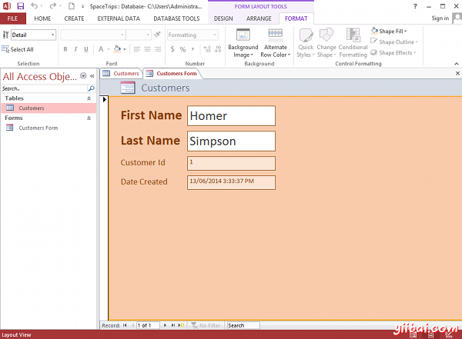
Task: Open Customers Form in navigation pane
Action: pos(38,128)
